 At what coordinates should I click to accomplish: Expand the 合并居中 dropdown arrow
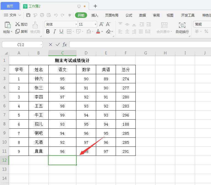pos(171,32)
